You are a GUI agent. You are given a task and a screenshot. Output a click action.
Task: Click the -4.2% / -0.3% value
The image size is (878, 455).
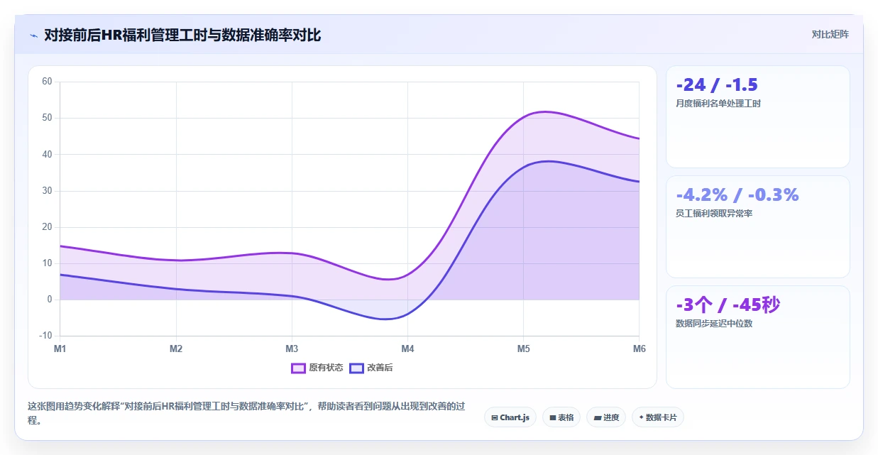point(737,194)
